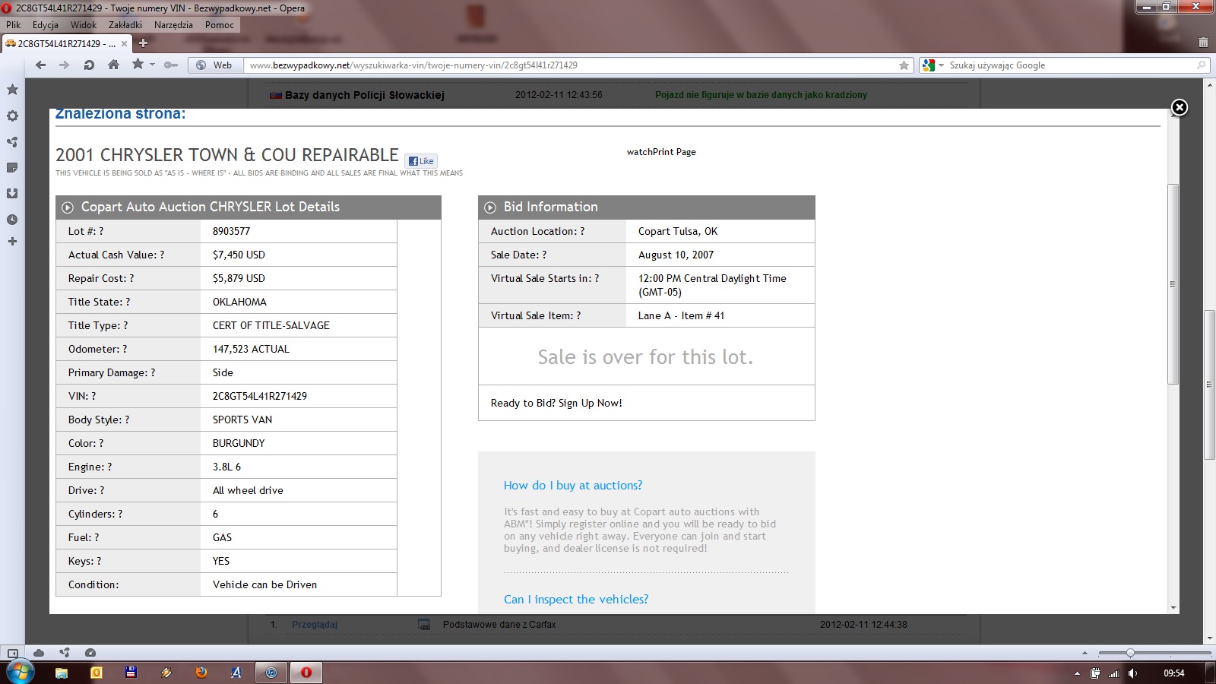Open the Downloads panel in the sidebar
The width and height of the screenshot is (1216, 684).
point(12,194)
